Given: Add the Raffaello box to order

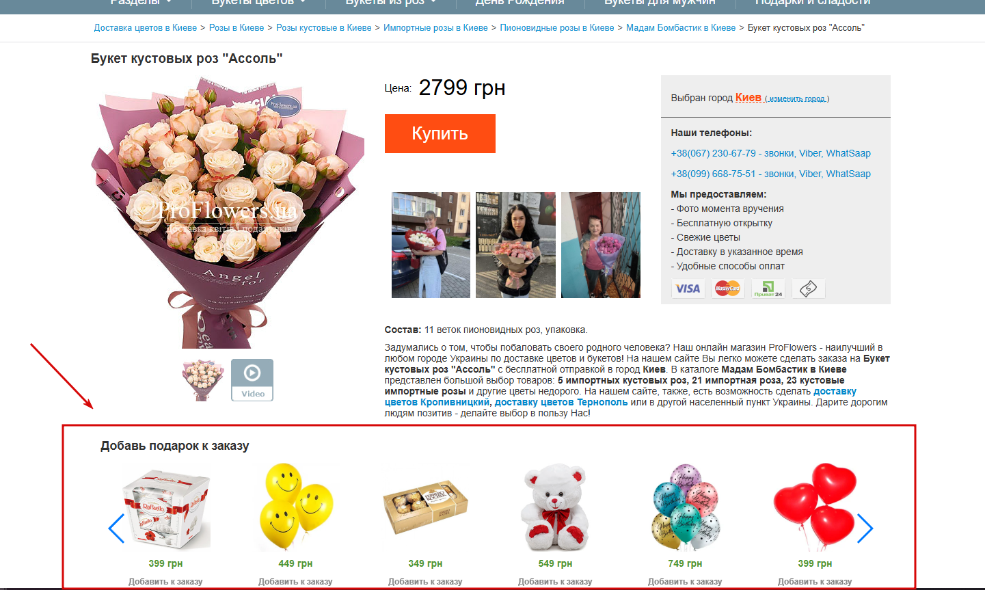Looking at the screenshot, I should pyautogui.click(x=165, y=582).
